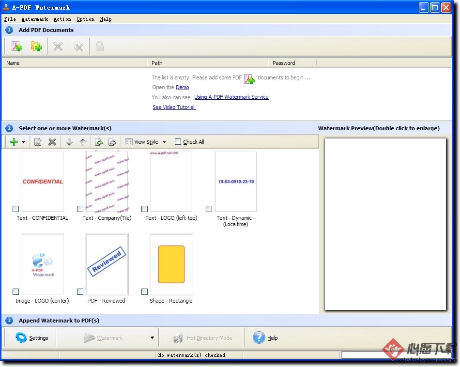The image size is (460, 367).
Task: Click the blue gear Settings icon
Action: (x=21, y=337)
